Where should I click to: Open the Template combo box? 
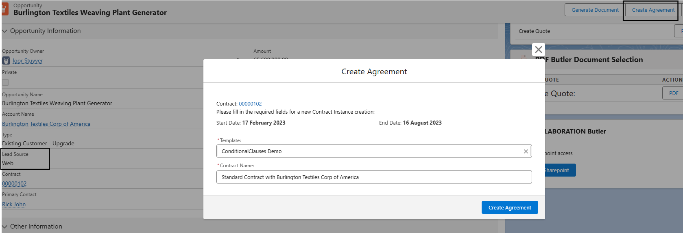(374, 151)
